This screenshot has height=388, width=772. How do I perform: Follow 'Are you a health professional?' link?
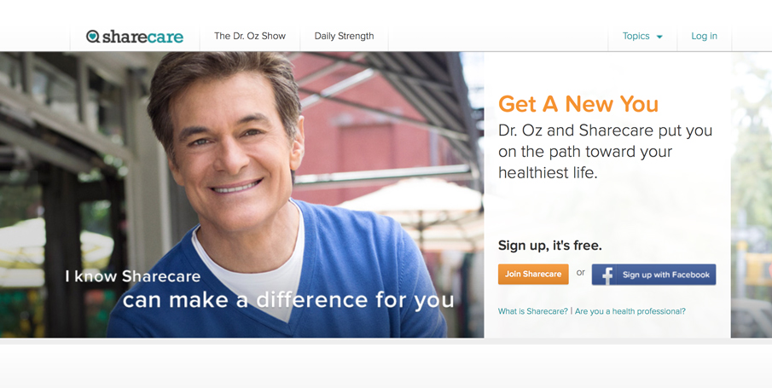point(630,311)
